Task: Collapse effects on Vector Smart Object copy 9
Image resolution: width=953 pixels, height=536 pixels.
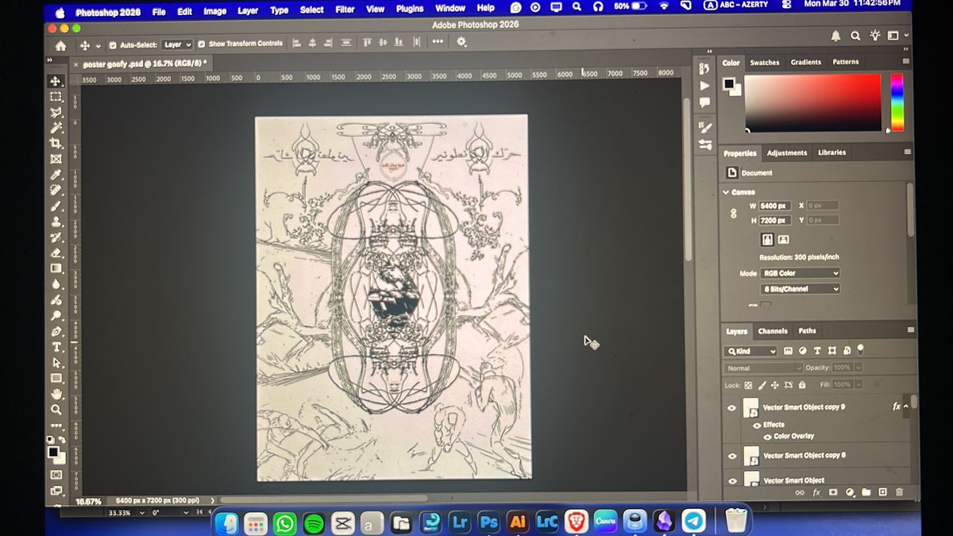Action: tap(905, 407)
